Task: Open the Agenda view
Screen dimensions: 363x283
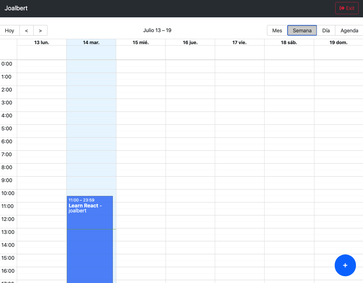Action: coord(349,30)
